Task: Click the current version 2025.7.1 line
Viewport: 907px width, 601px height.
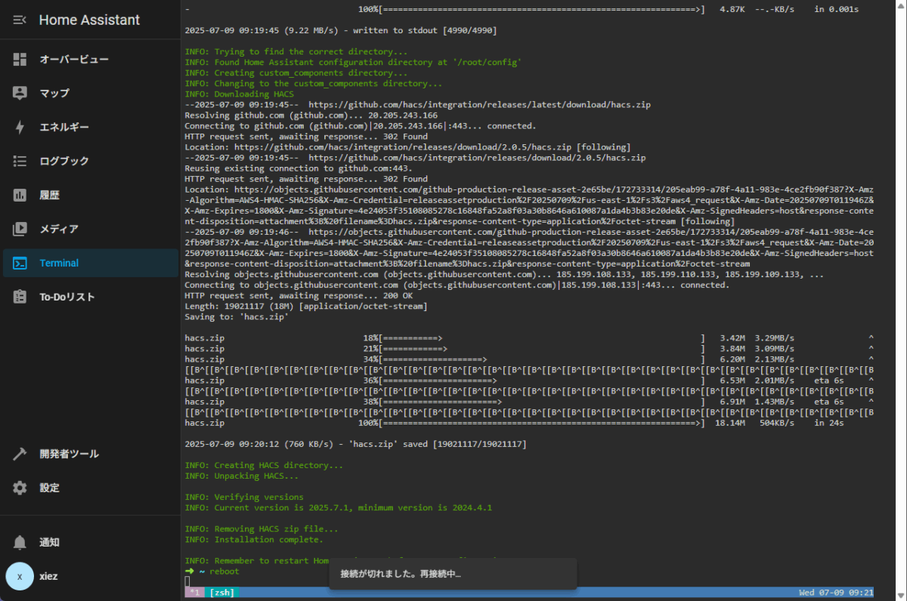Action: click(x=338, y=508)
